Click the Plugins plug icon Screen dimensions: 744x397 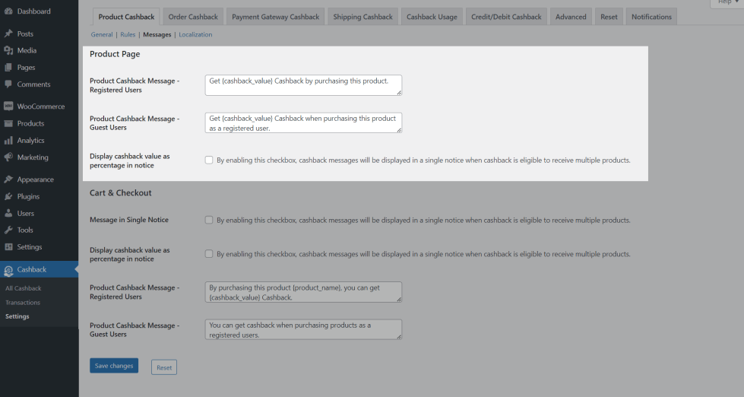[8, 197]
